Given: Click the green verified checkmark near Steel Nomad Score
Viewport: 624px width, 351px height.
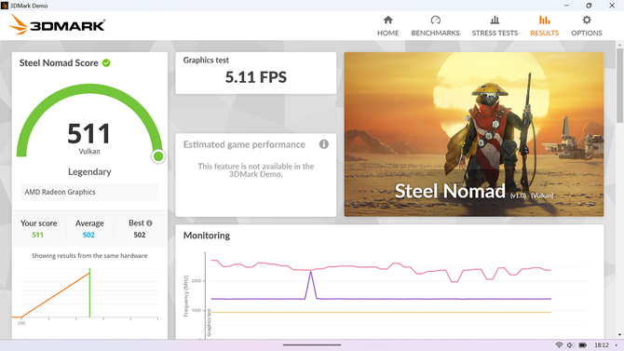Looking at the screenshot, I should pyautogui.click(x=106, y=63).
